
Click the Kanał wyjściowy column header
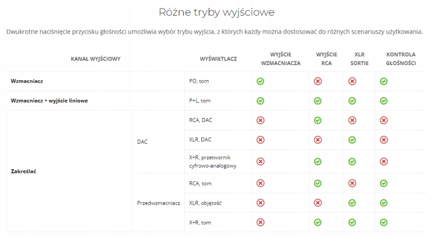pos(95,59)
